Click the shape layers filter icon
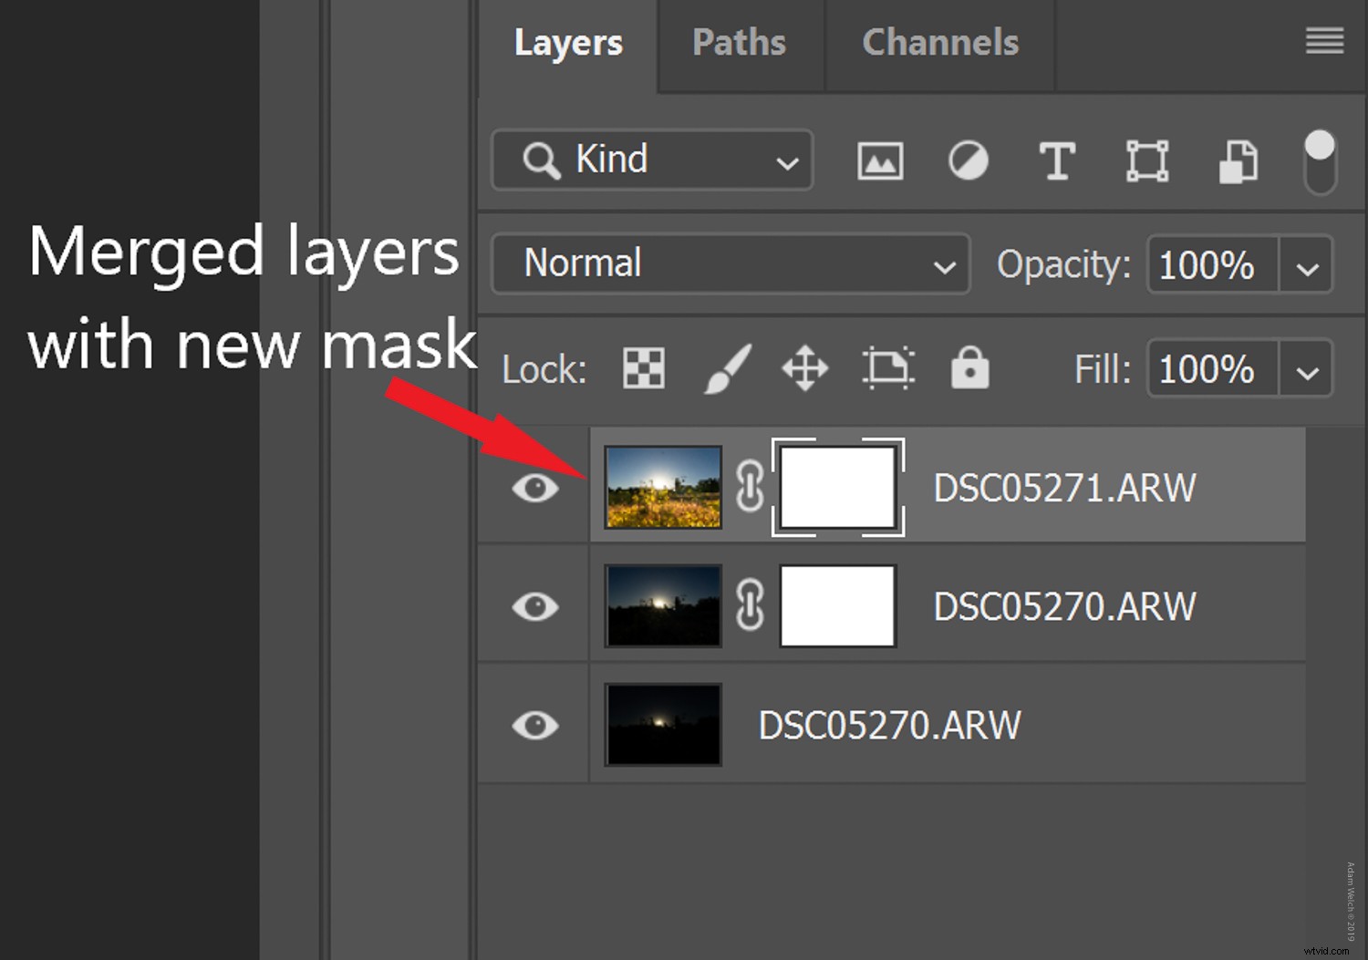The width and height of the screenshot is (1368, 960). 1146,160
